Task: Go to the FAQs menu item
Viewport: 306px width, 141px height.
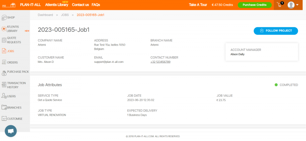Action: (x=96, y=5)
